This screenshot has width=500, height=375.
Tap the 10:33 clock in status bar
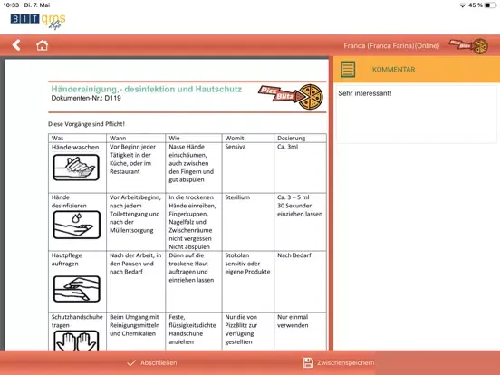point(11,5)
